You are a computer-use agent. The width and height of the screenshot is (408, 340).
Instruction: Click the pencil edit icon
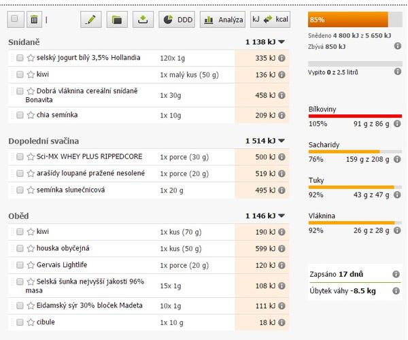coord(90,20)
